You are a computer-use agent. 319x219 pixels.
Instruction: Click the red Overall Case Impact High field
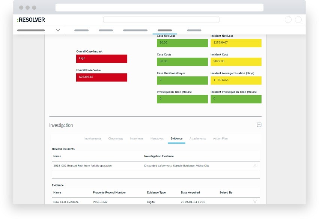coord(102,58)
